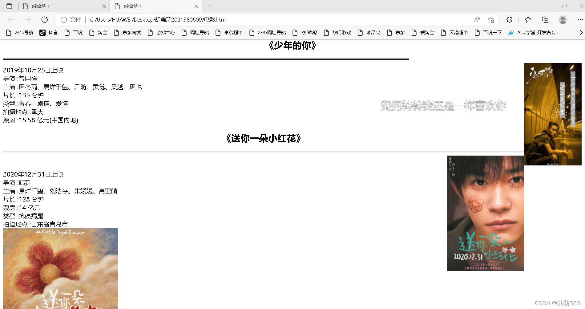The width and height of the screenshot is (585, 309).
Task: Click the 送你一朵小红花 poster with face
Action: 485,213
